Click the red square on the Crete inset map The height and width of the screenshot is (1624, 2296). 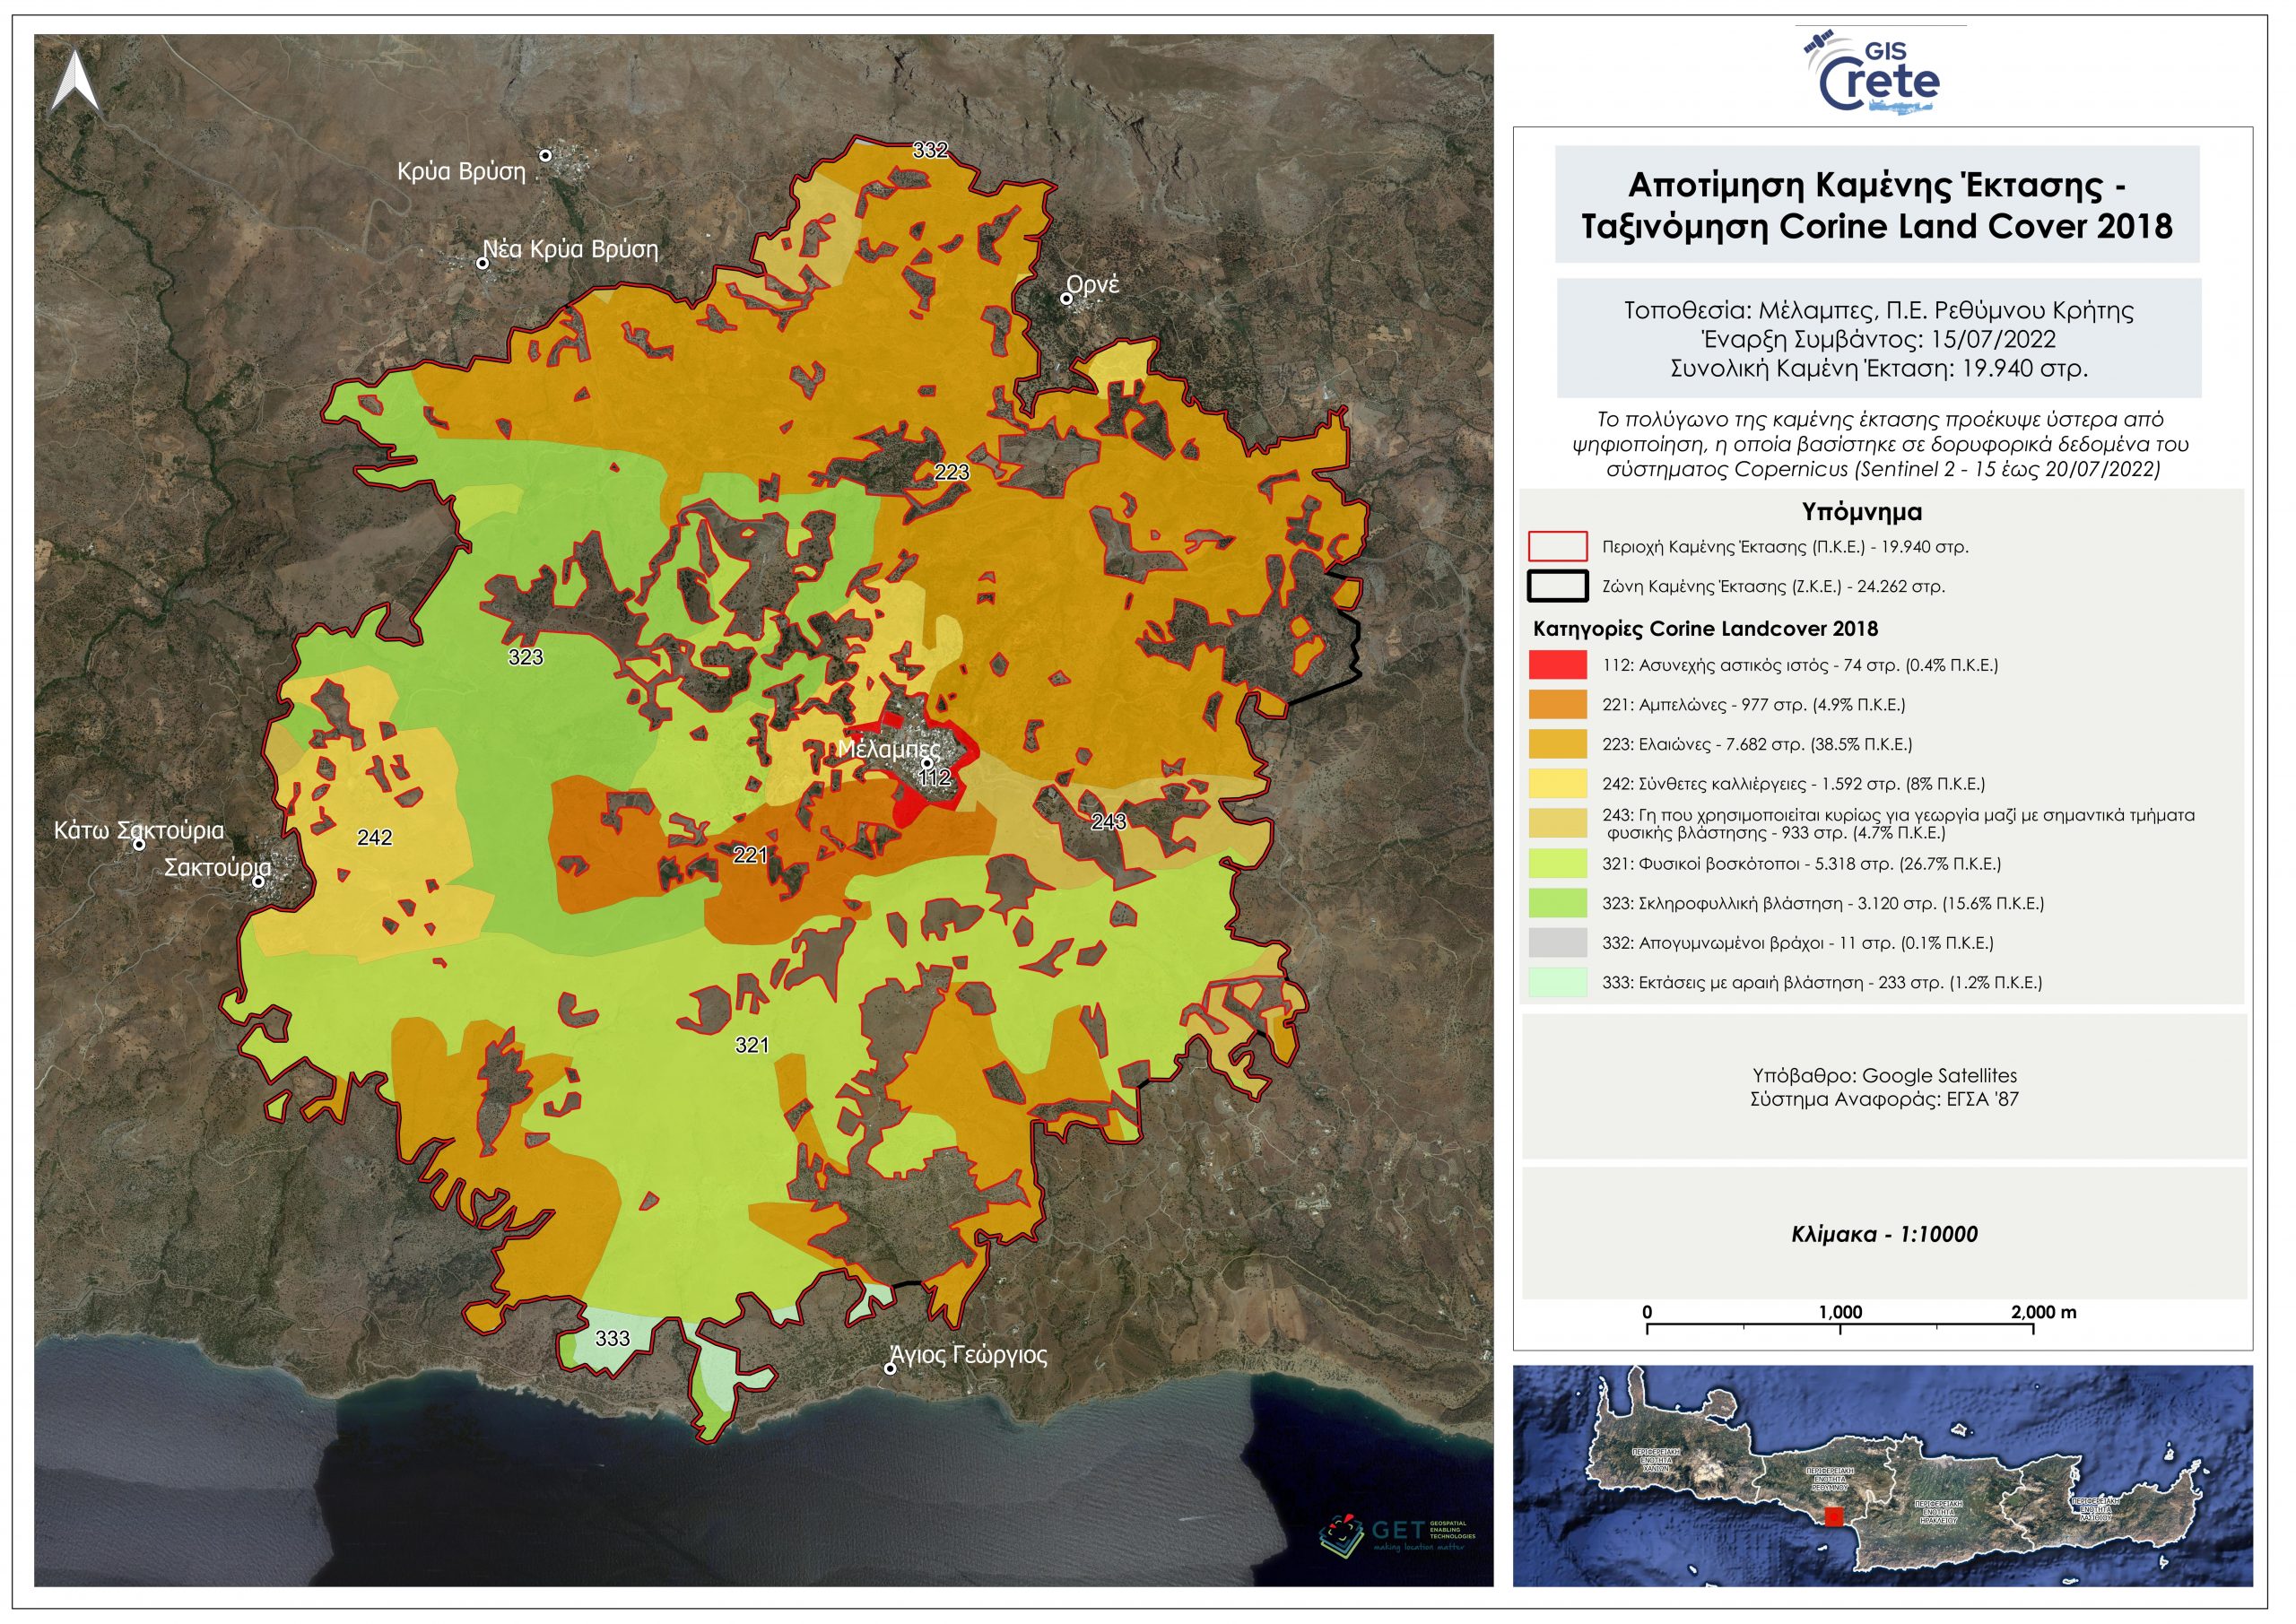[1833, 1517]
